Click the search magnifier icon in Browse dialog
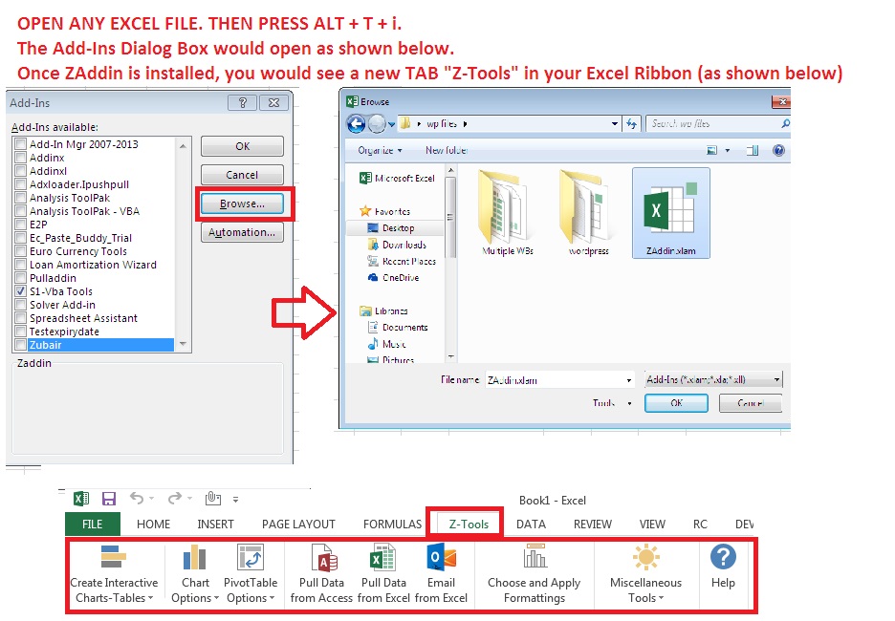Viewport: 895px width, 621px height. (785, 123)
